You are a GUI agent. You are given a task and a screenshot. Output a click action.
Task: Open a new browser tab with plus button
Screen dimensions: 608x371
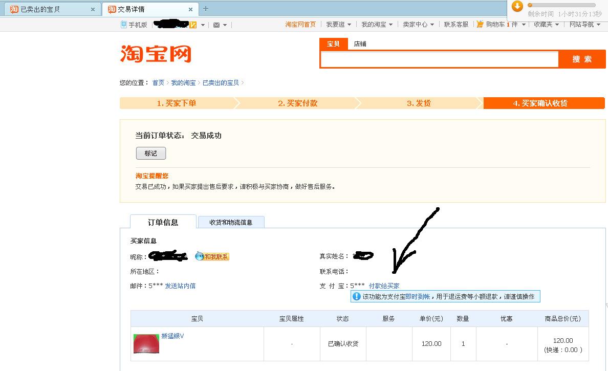206,9
